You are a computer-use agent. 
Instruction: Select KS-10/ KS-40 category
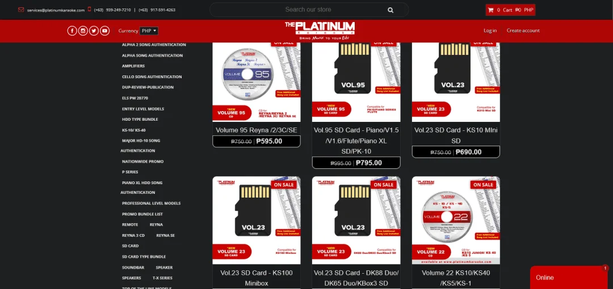(134, 130)
